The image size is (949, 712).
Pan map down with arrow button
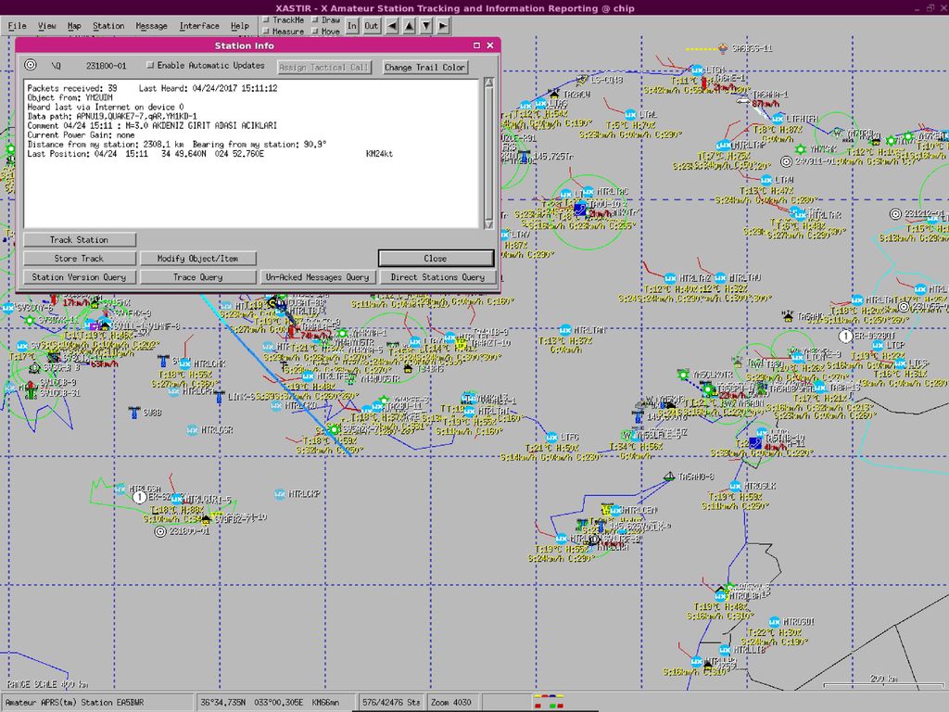pos(426,26)
